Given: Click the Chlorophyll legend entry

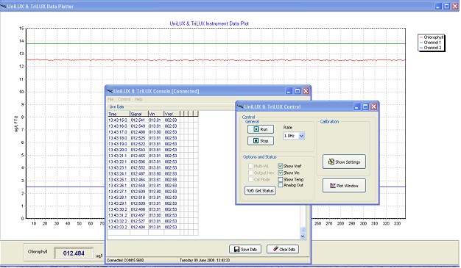Looking at the screenshot, I should pyautogui.click(x=432, y=37).
